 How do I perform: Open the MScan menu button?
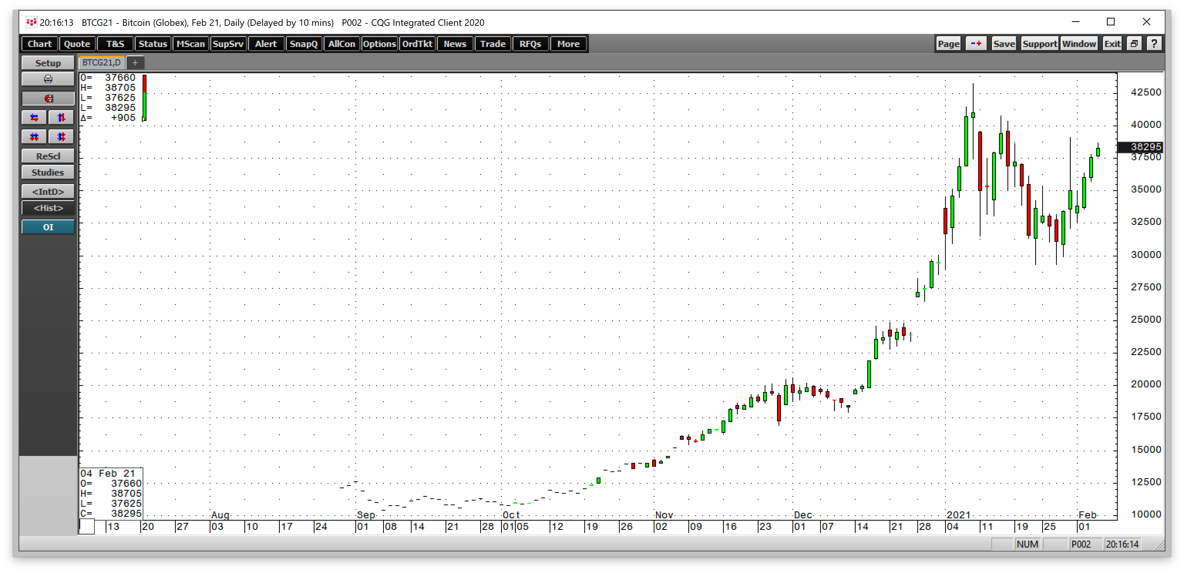coord(191,44)
